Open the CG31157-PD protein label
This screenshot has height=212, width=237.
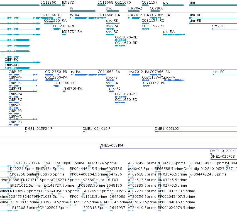pos(154,83)
